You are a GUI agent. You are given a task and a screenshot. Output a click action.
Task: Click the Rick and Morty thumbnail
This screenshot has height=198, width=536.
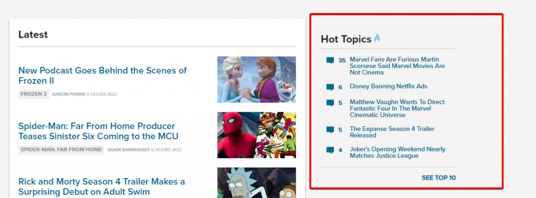[x=256, y=183]
